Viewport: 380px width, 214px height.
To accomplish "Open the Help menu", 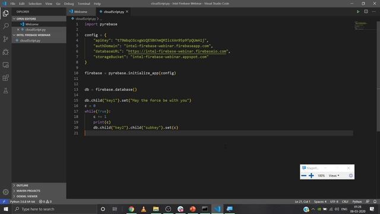I will [97, 4].
